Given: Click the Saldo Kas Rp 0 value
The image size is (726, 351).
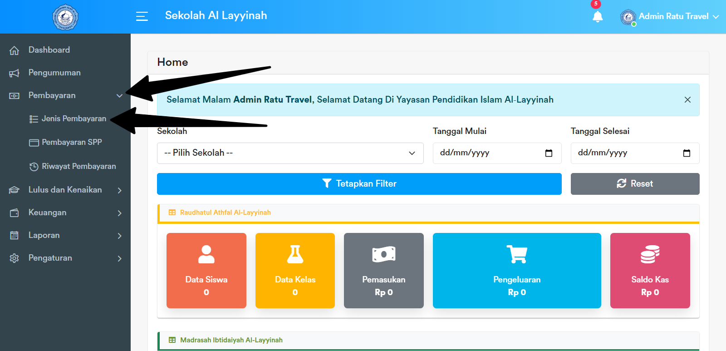Looking at the screenshot, I should 650,292.
